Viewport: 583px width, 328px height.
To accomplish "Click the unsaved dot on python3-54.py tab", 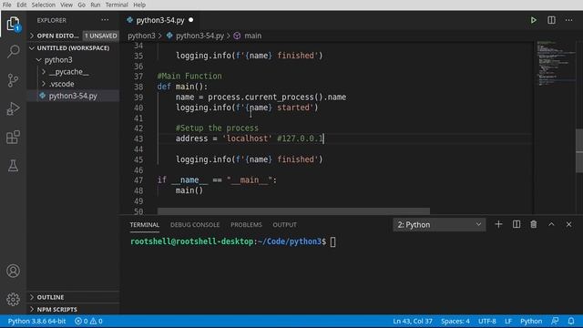I will [x=191, y=20].
